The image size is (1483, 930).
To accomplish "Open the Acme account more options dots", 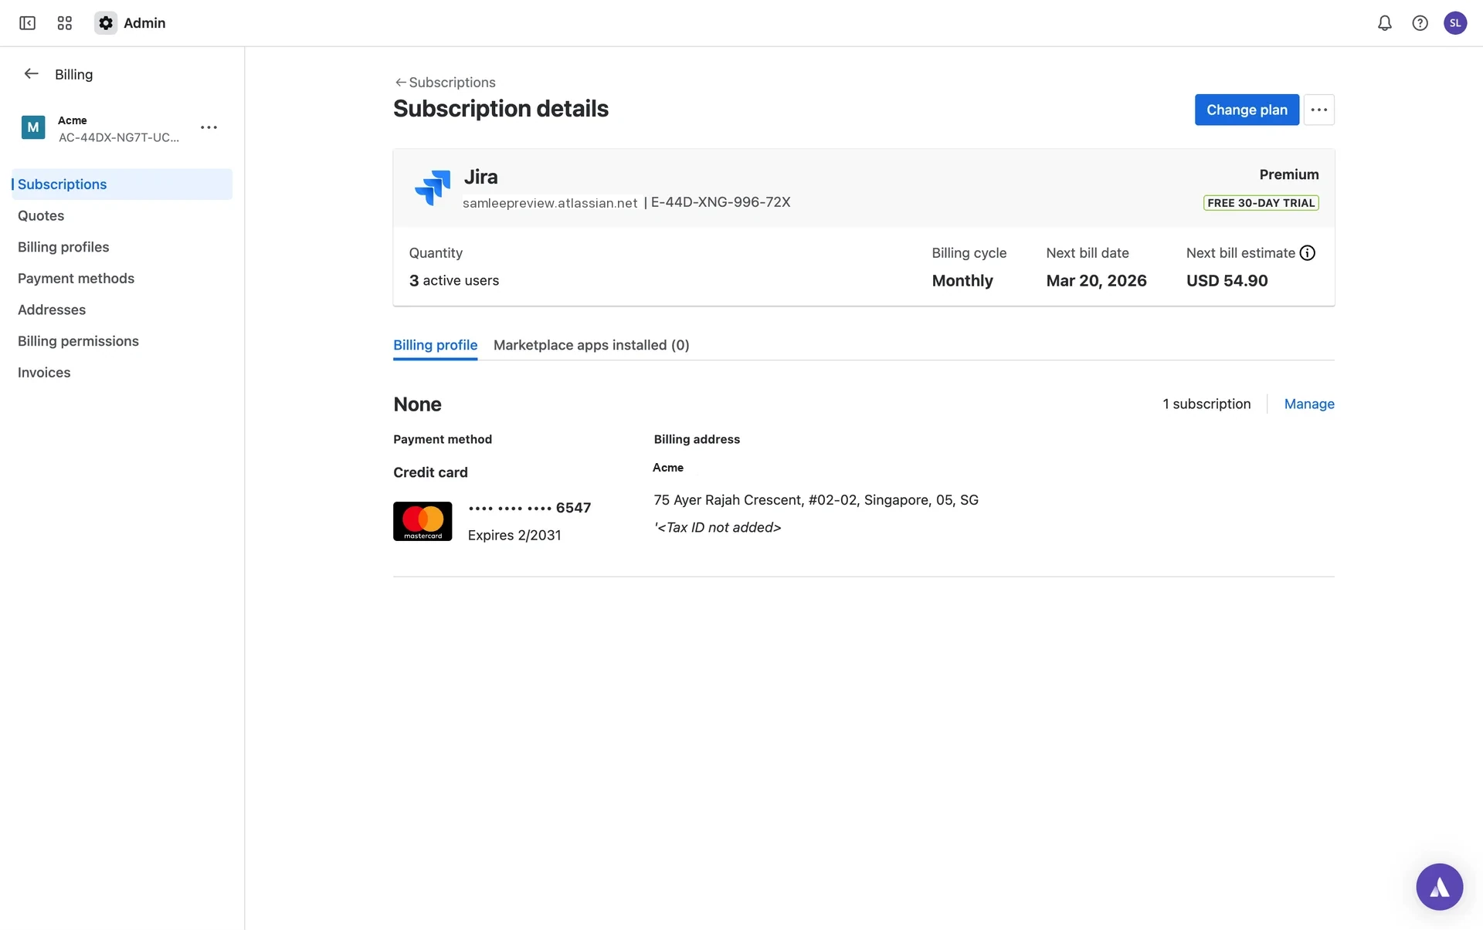I will coord(209,127).
